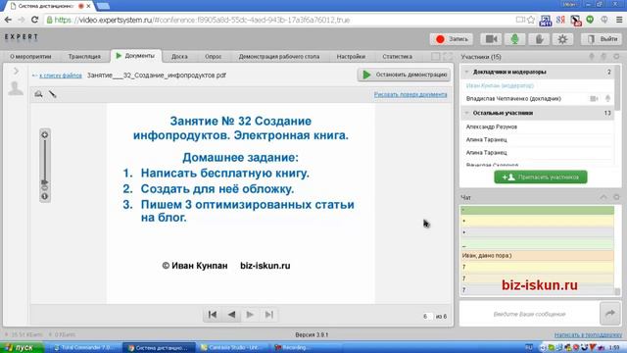
Task: Switch to Camtasia Studio in the taskbar
Action: point(233,347)
